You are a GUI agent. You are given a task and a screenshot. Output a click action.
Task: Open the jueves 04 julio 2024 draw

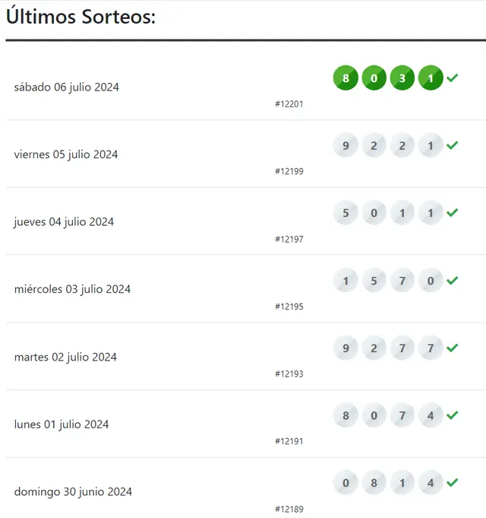[64, 221]
